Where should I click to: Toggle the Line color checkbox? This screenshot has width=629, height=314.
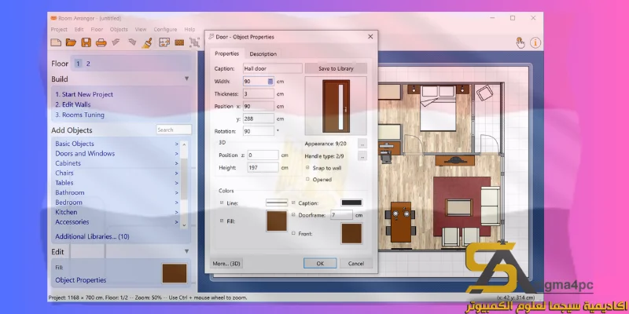tap(222, 203)
